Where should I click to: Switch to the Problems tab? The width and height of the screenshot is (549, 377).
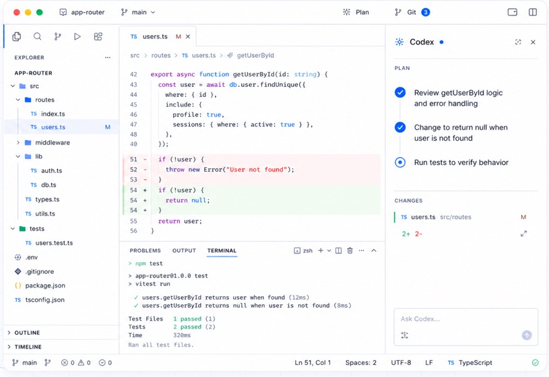pyautogui.click(x=145, y=250)
